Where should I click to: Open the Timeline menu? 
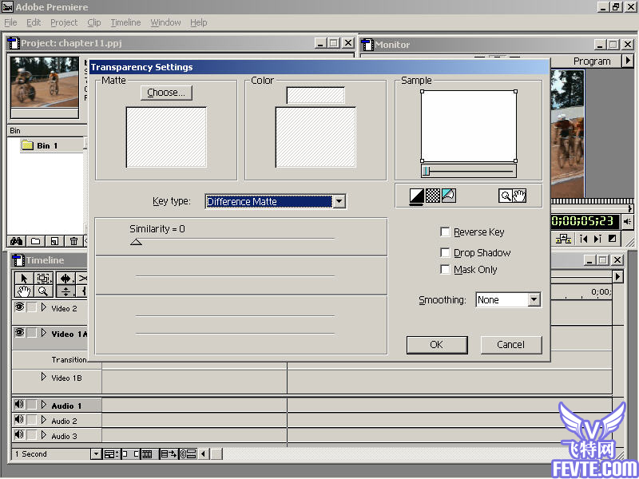click(125, 22)
